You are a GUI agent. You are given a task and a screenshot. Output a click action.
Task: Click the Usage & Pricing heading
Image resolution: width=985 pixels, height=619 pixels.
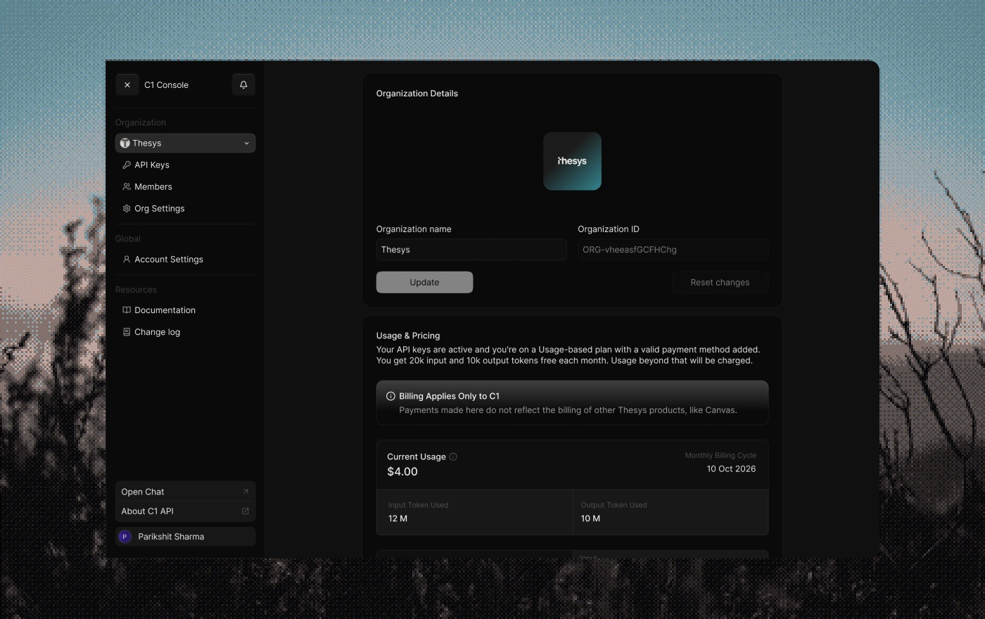coord(408,336)
